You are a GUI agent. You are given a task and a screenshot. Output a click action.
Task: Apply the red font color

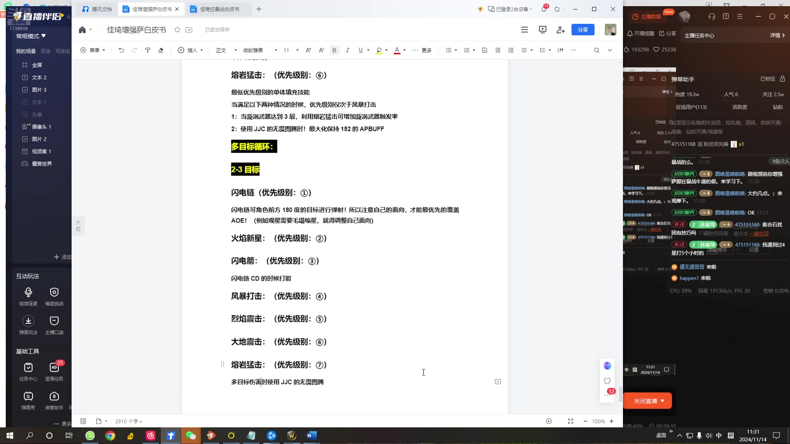pyautogui.click(x=397, y=50)
